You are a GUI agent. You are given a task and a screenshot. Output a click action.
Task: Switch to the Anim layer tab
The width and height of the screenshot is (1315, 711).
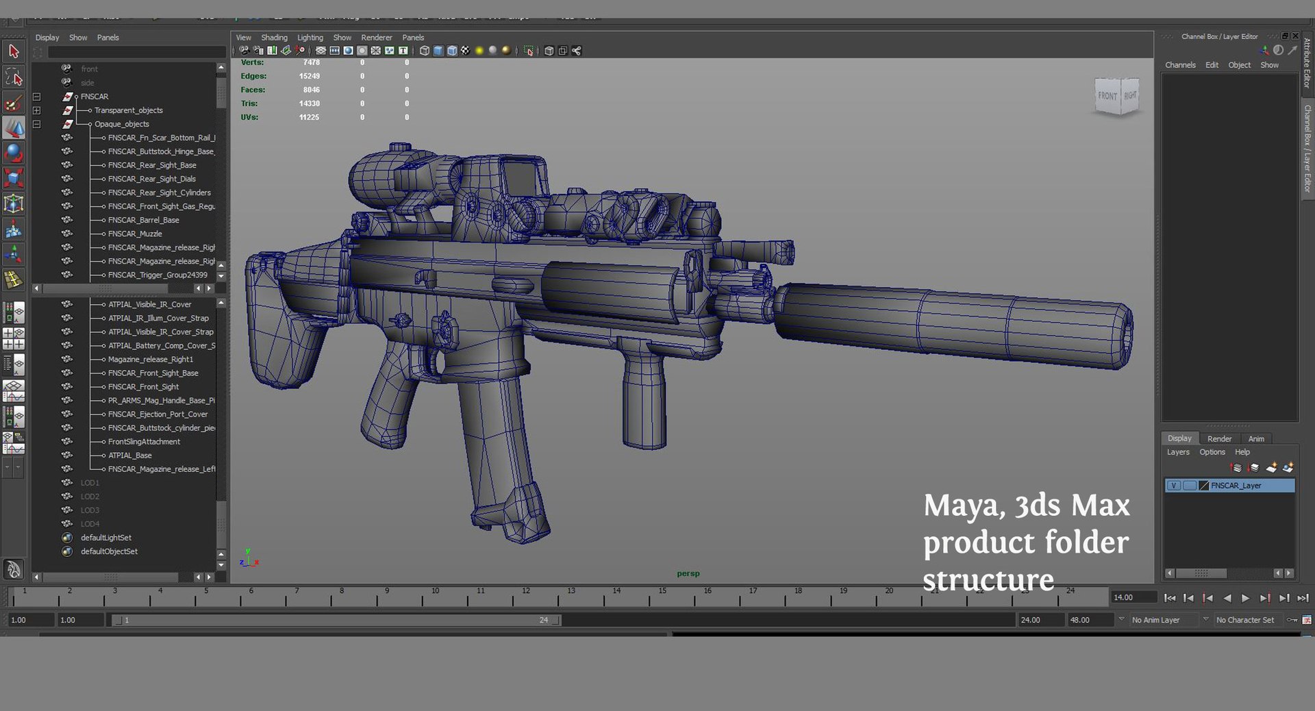(x=1256, y=439)
